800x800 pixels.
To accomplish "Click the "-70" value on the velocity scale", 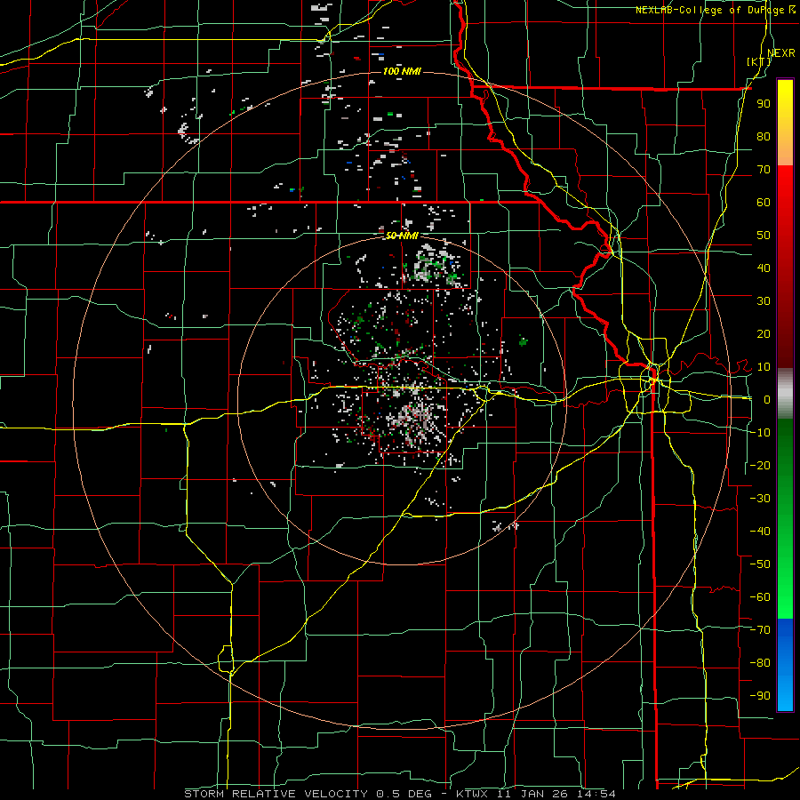I will pyautogui.click(x=760, y=630).
